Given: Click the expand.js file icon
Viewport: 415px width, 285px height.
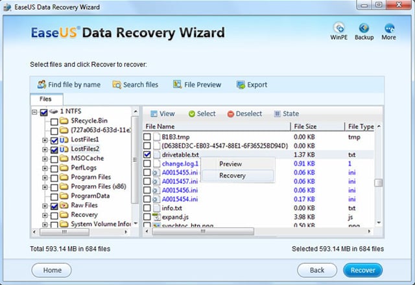Looking at the screenshot, I should [157, 217].
